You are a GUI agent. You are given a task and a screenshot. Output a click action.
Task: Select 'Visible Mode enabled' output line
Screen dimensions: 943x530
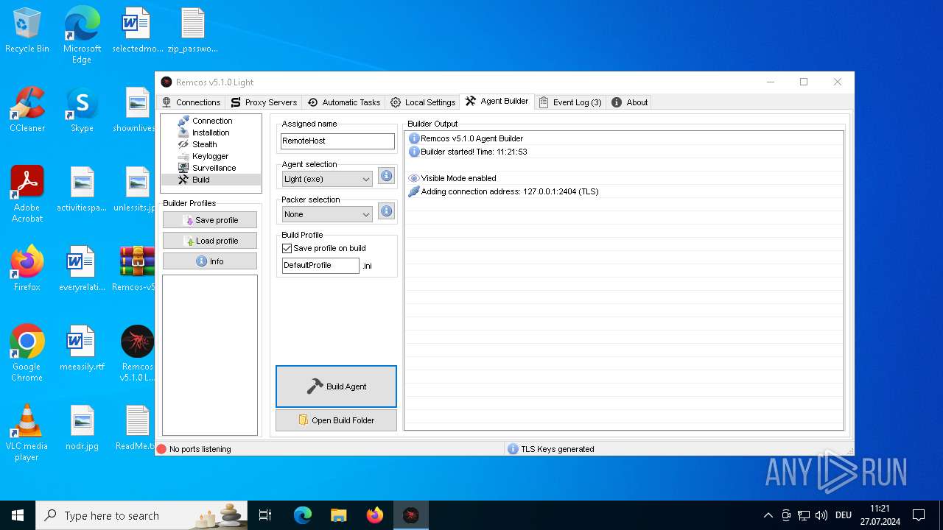coord(623,178)
